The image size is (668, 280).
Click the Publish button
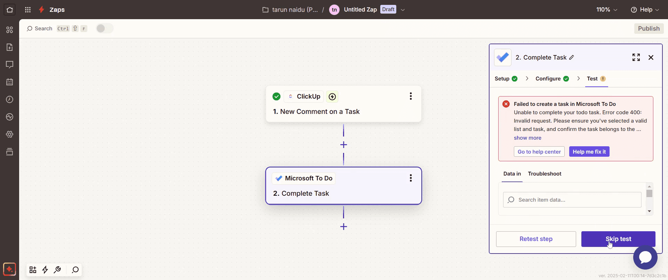(x=649, y=29)
